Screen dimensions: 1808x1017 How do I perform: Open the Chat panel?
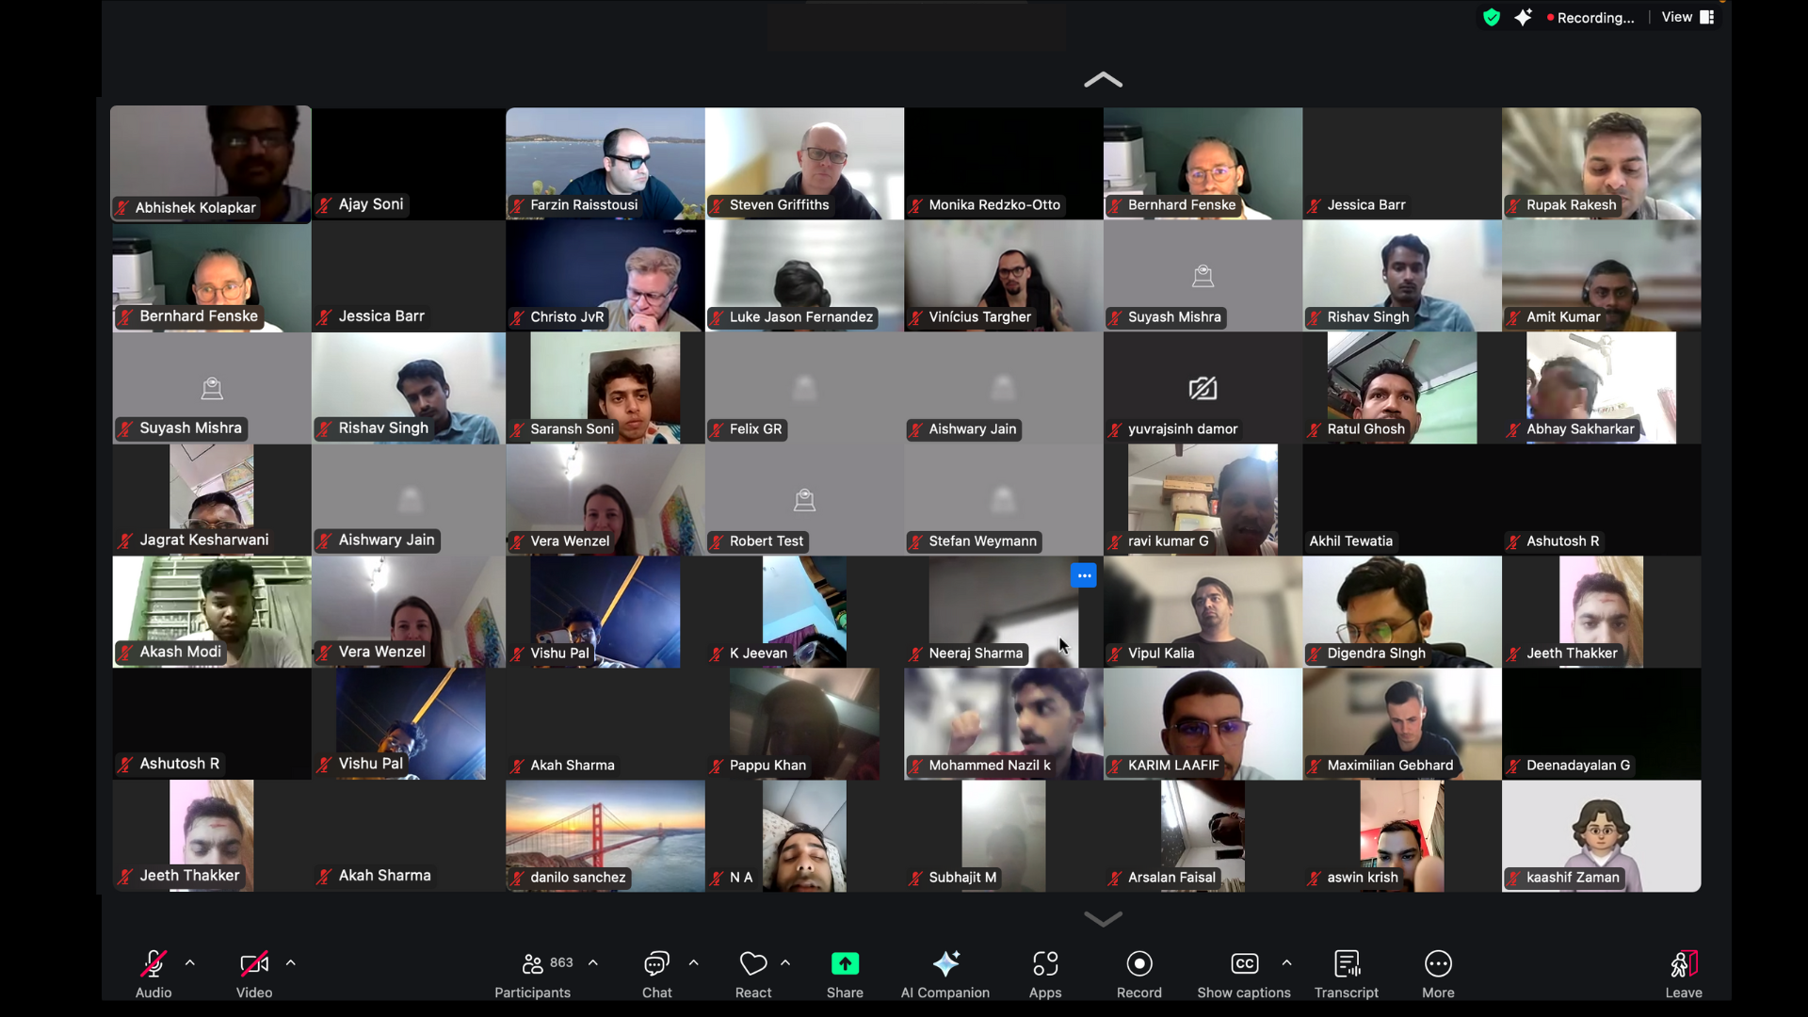pos(656,973)
